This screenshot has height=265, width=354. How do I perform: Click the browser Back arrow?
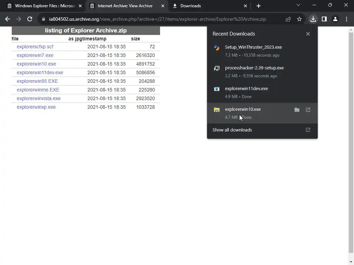point(8,19)
